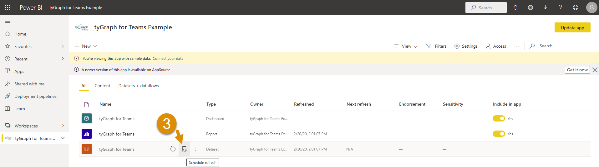Switch to the Content tab
The width and height of the screenshot is (599, 167).
102,86
